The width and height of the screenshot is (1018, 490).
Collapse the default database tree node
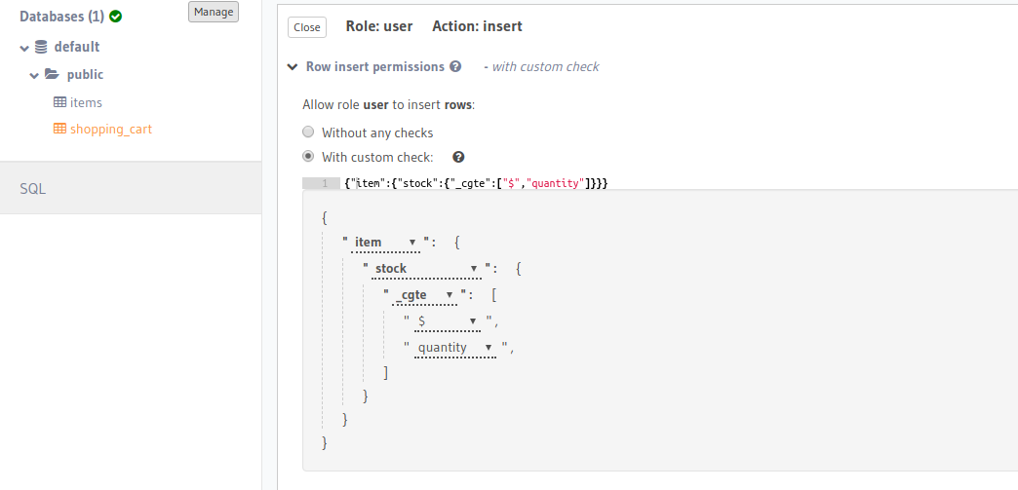24,48
